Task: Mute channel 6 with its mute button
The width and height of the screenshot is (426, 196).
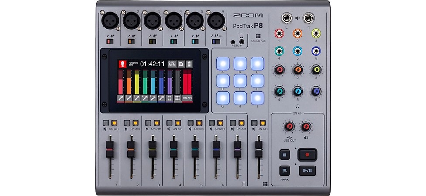Action: click(x=212, y=123)
